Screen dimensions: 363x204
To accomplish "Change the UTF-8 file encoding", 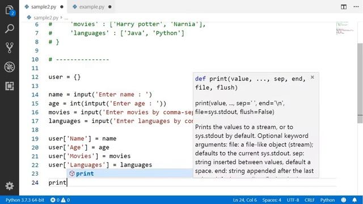I will 293,200.
